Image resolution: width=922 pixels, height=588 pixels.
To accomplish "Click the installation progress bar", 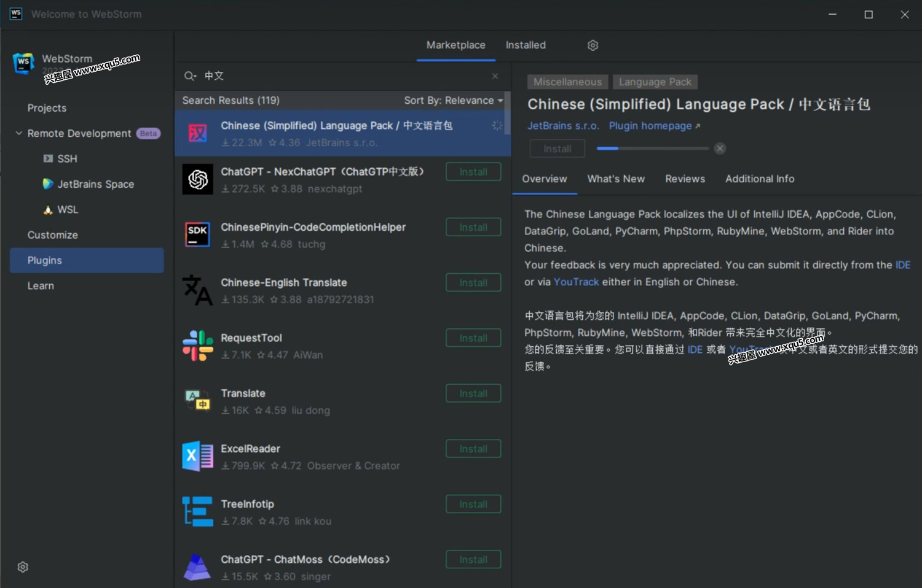I will [652, 149].
